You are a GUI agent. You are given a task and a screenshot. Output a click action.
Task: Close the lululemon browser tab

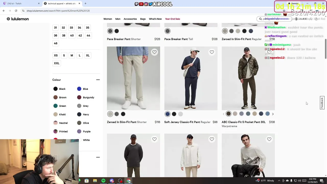click(79, 4)
